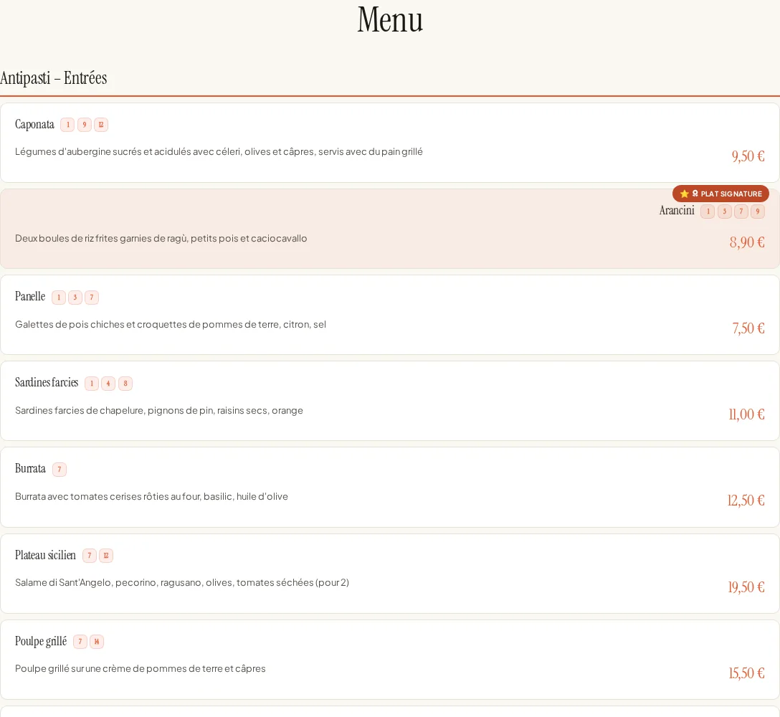Select the Caponata dish title

[x=34, y=124]
